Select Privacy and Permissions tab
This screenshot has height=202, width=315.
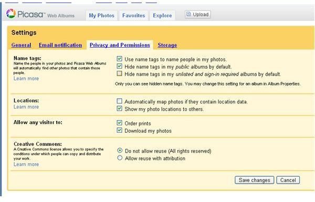(x=120, y=45)
